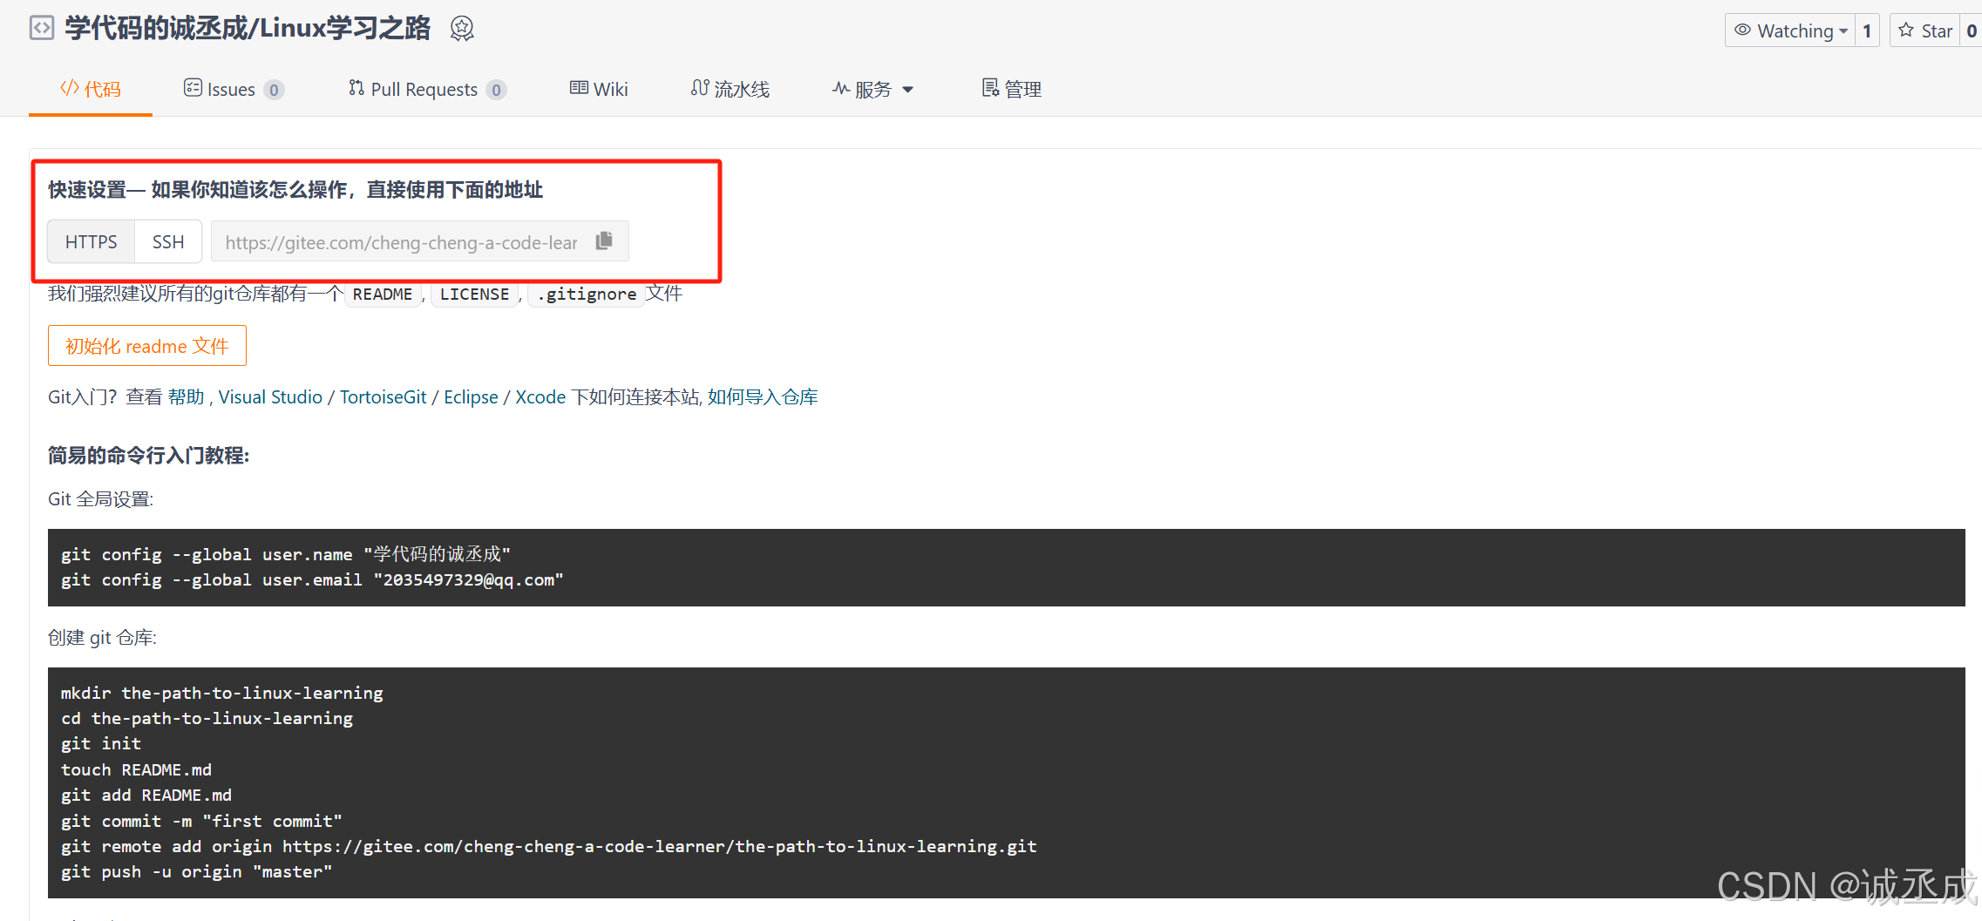Click the eye icon in Watching button
Screen dimensions: 1982x921
(x=1742, y=30)
